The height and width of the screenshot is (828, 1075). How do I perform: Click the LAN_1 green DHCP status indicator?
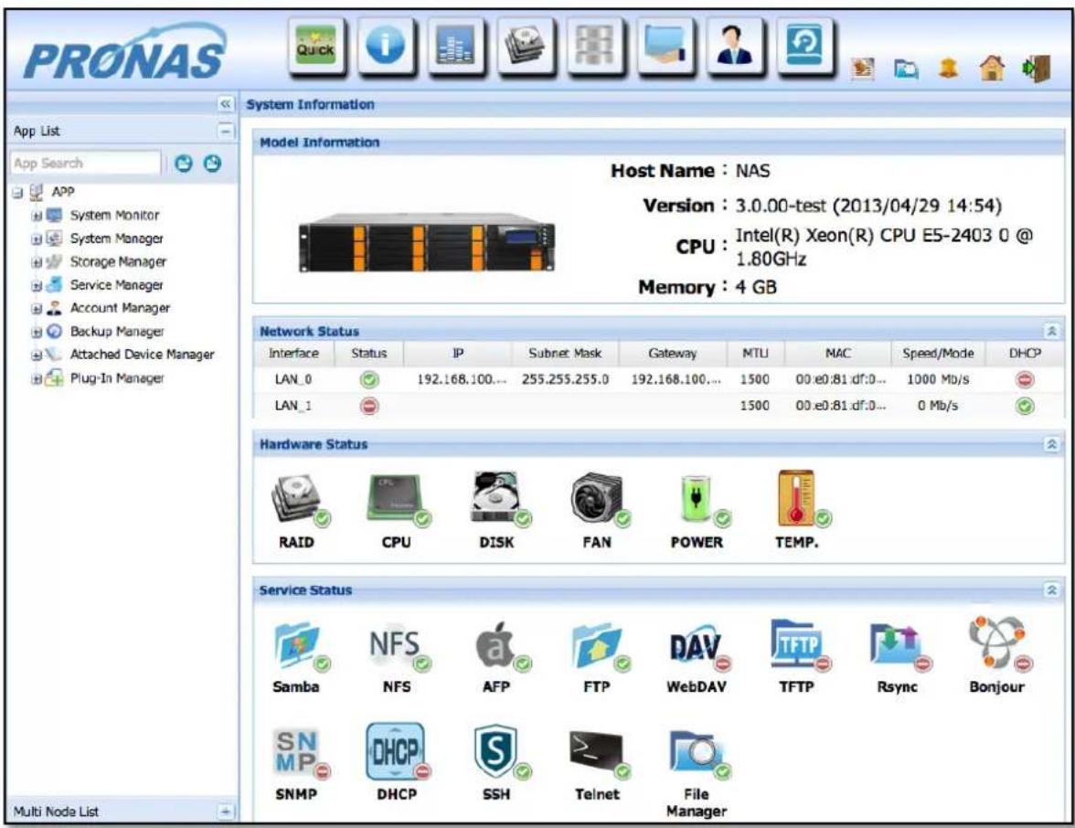tap(1024, 407)
